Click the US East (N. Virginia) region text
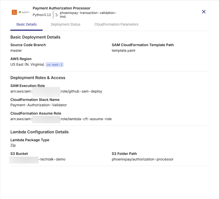The image size is (219, 199). point(27,64)
